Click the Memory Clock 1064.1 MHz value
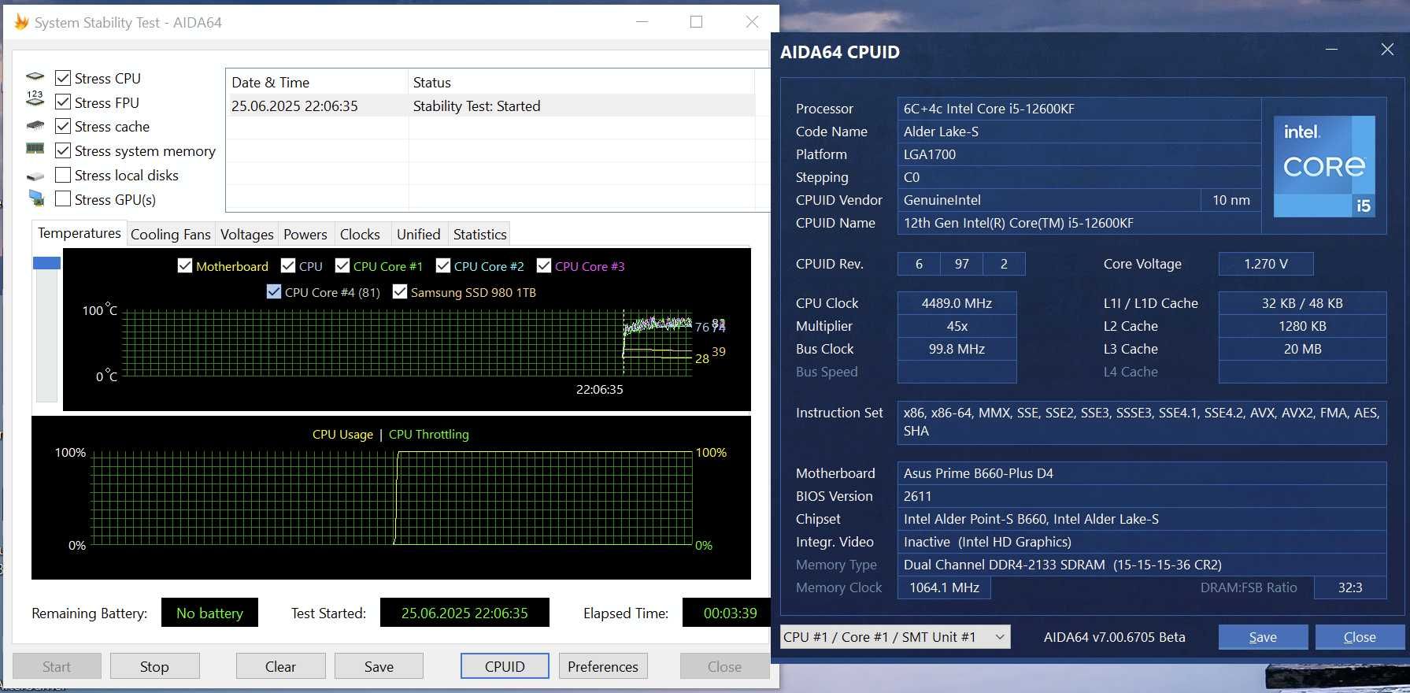Image resolution: width=1410 pixels, height=693 pixels. (x=944, y=587)
